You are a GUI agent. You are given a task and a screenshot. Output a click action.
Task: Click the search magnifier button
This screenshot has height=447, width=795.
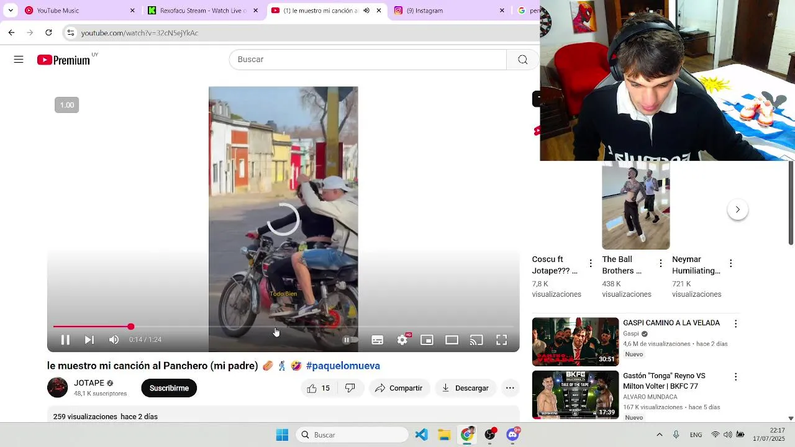click(522, 60)
